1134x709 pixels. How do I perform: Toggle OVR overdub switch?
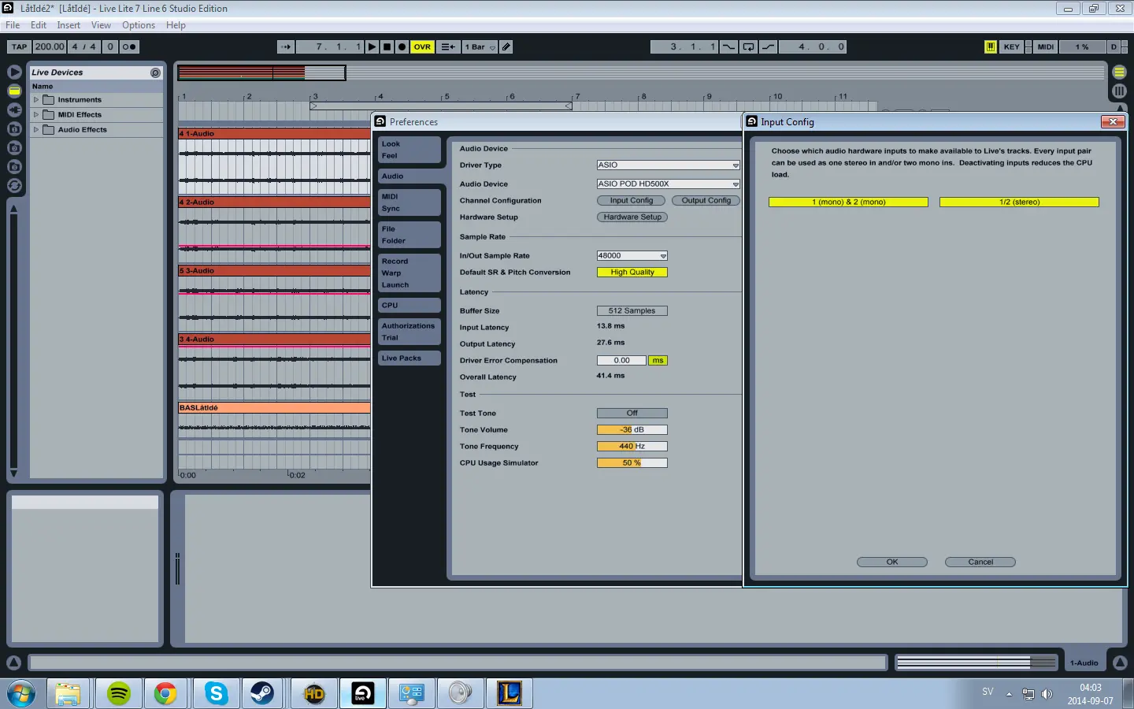tap(422, 46)
